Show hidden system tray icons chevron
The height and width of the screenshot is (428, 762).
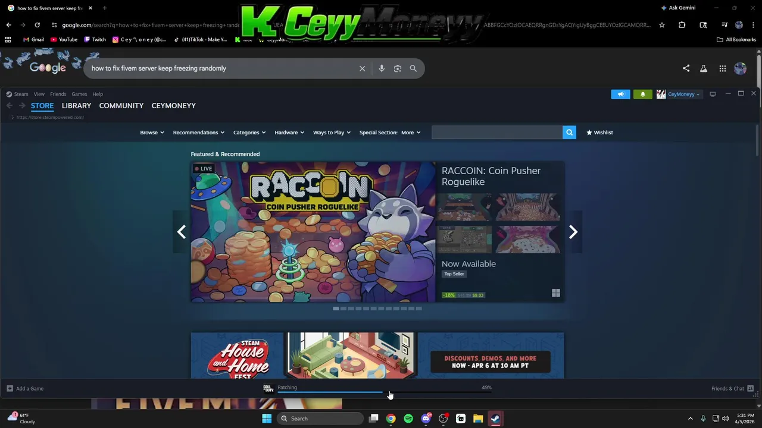tap(690, 418)
